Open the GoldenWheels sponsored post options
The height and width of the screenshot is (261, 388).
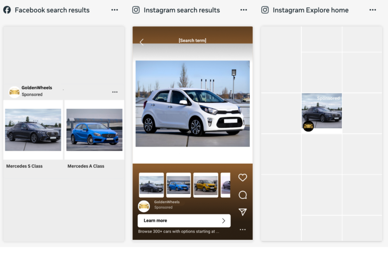tap(115, 92)
